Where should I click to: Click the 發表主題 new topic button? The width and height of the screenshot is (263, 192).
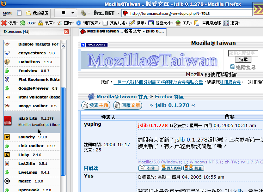pos(96,105)
